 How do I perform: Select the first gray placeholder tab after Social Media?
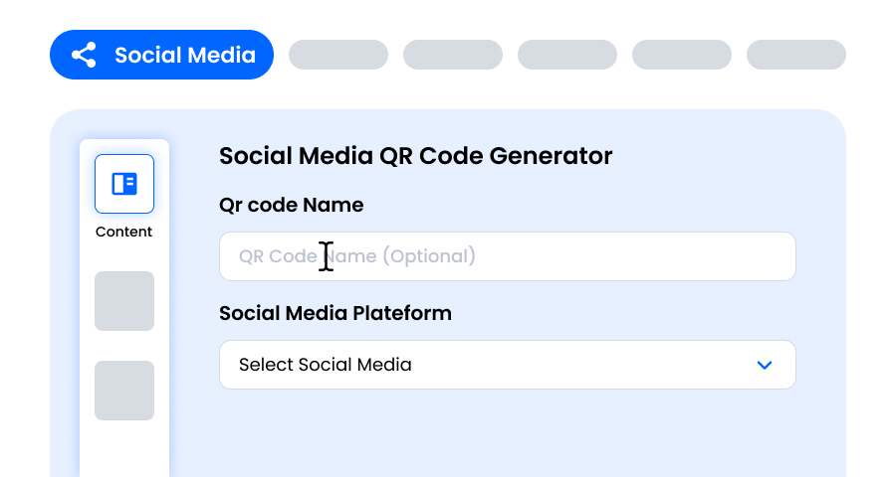(338, 55)
